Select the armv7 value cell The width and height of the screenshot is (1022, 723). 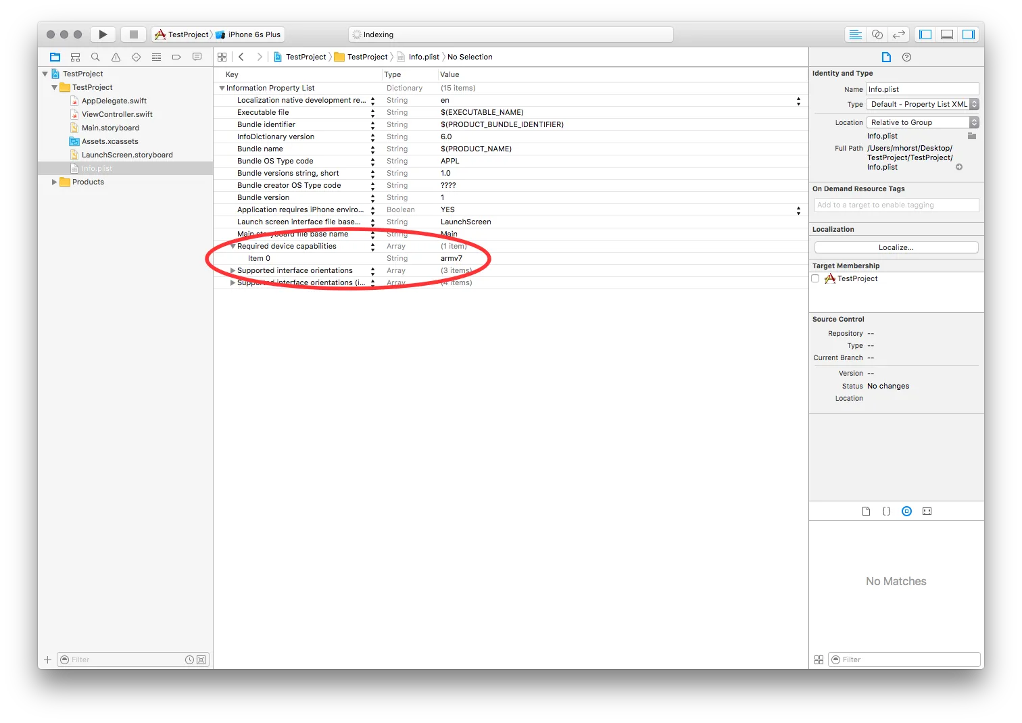[x=452, y=258]
